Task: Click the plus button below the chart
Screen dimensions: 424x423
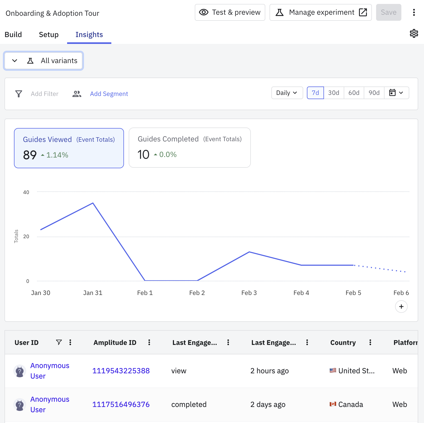Action: pos(401,307)
